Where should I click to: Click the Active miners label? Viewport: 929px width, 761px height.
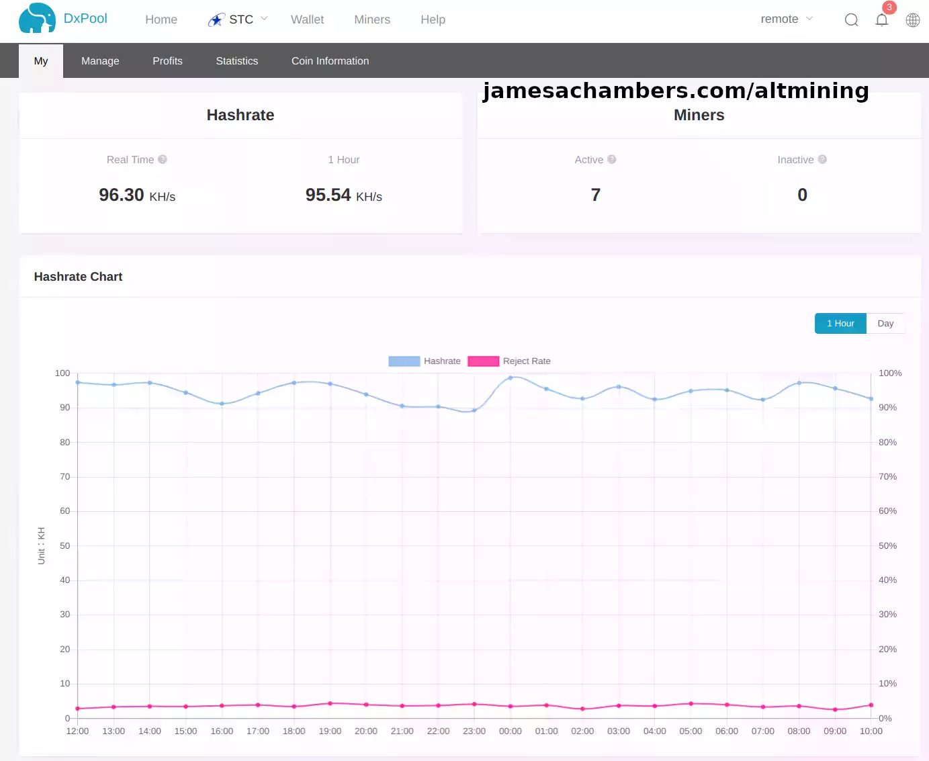589,160
